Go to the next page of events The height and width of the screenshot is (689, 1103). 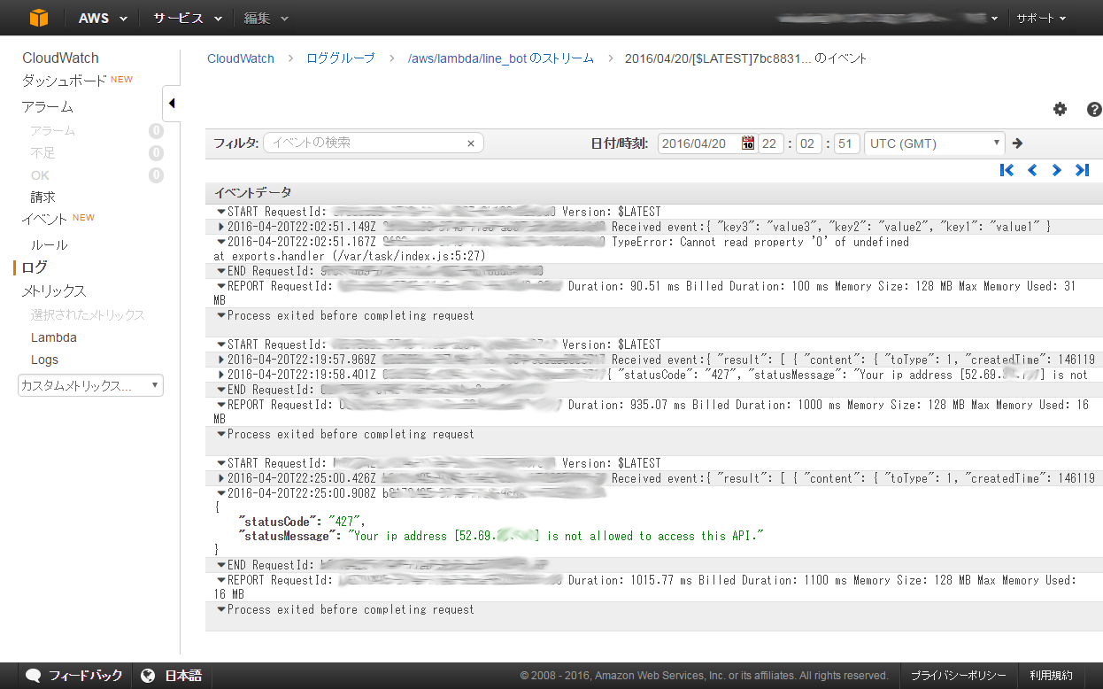click(1056, 170)
